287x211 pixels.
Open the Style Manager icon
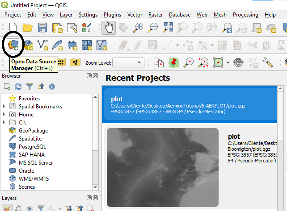[87, 28]
